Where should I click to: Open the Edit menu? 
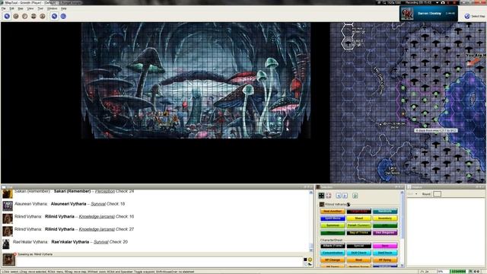12,8
